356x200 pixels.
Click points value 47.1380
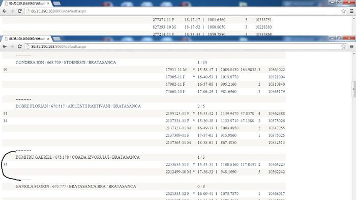point(247,121)
